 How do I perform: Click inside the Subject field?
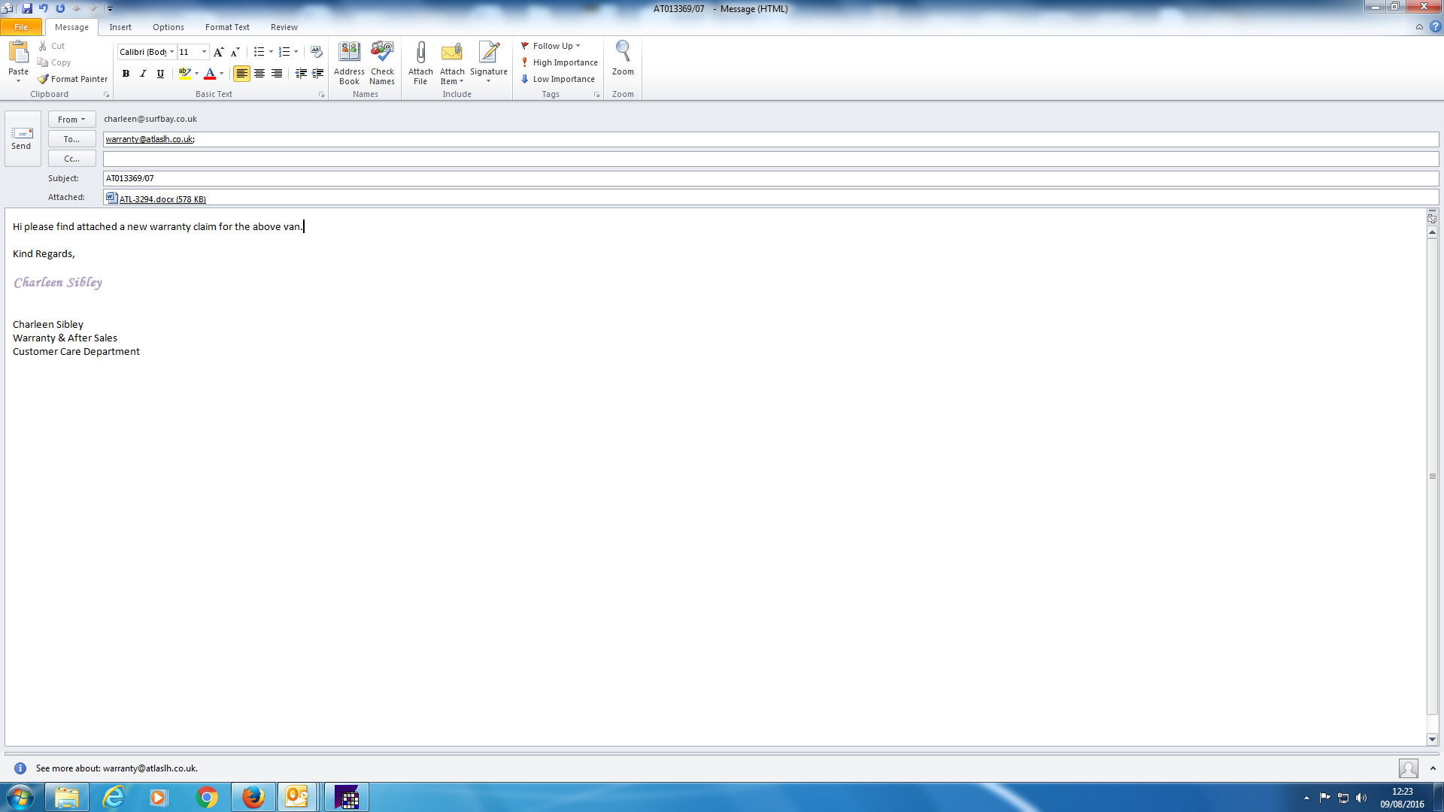coord(752,178)
